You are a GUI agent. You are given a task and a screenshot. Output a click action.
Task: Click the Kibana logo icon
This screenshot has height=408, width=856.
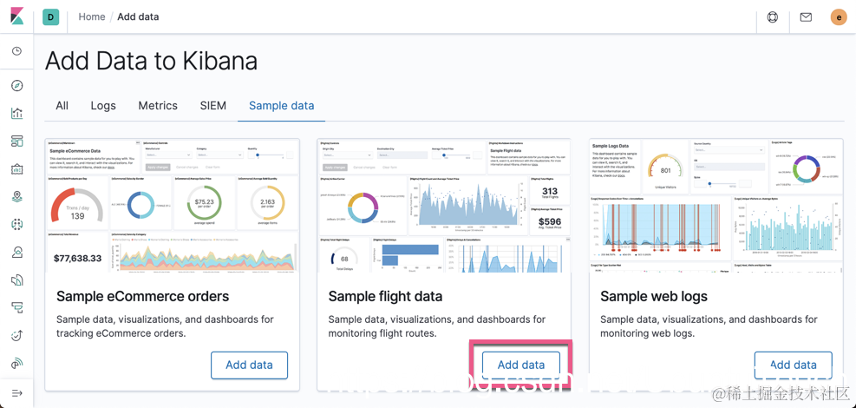(17, 16)
